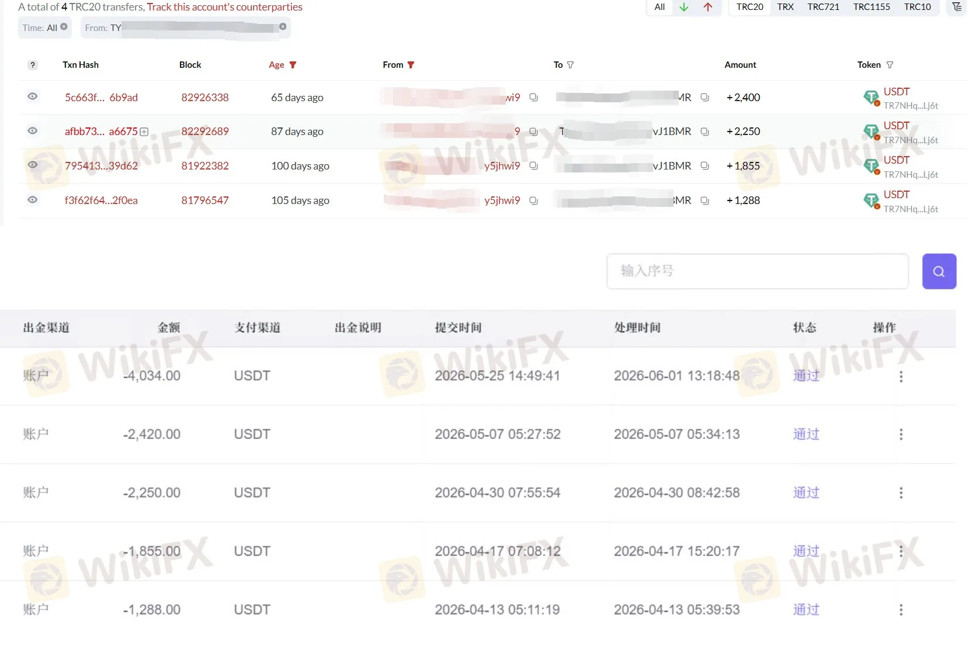Click 通过 status for the -2,420.00 withdrawal

[806, 434]
